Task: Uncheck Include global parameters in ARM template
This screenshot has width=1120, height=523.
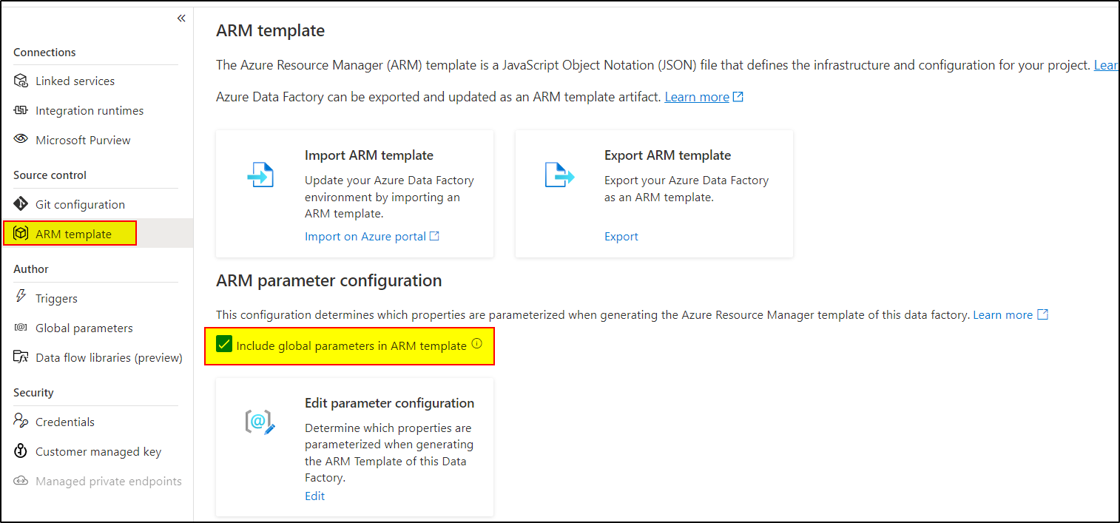Action: (x=223, y=345)
